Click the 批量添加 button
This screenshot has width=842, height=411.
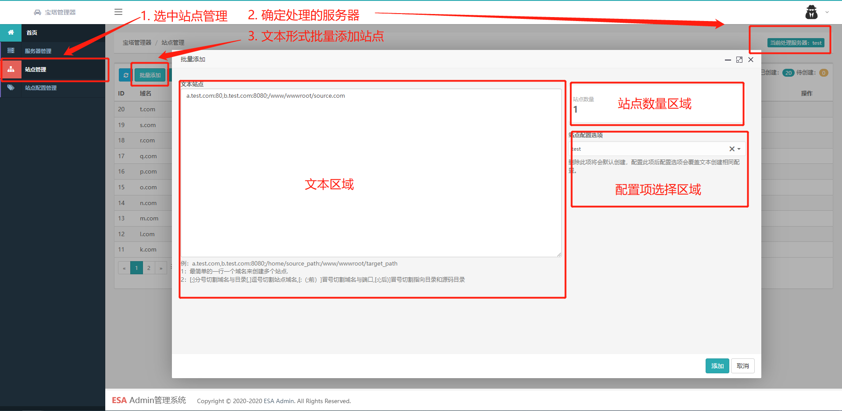pyautogui.click(x=150, y=75)
